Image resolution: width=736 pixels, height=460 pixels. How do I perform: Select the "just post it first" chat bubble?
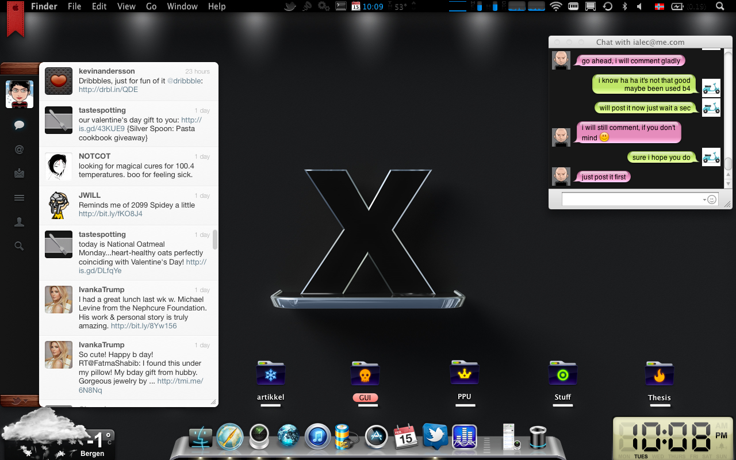603,177
